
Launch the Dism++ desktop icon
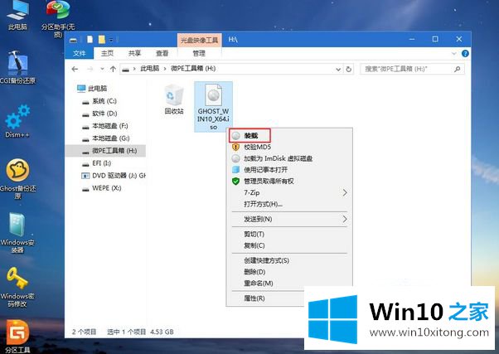coord(17,121)
